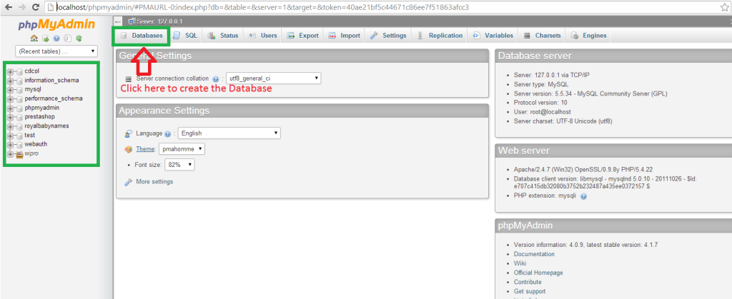The width and height of the screenshot is (732, 299).
Task: Collapse navigation panel arrow left of Server
Action: 118,21
